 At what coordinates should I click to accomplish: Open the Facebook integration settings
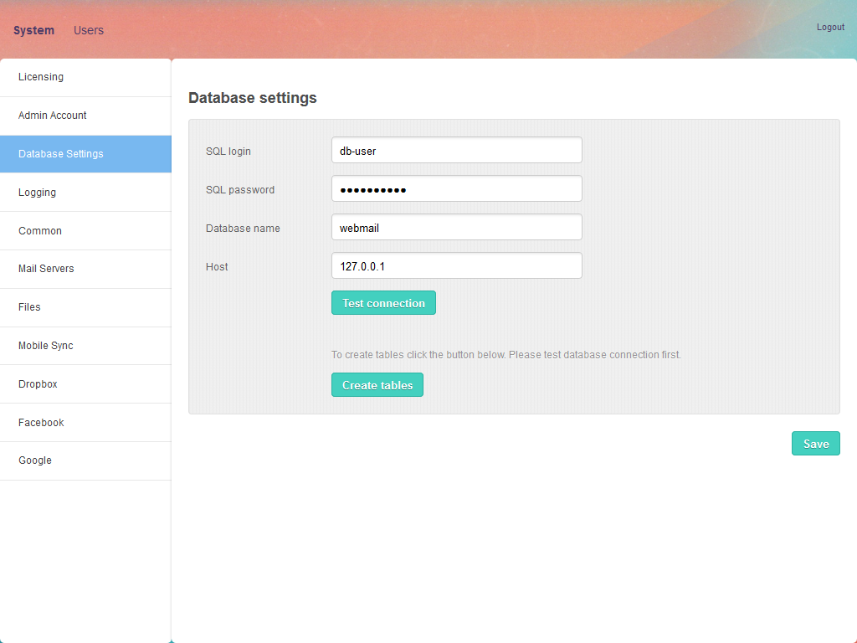42,423
